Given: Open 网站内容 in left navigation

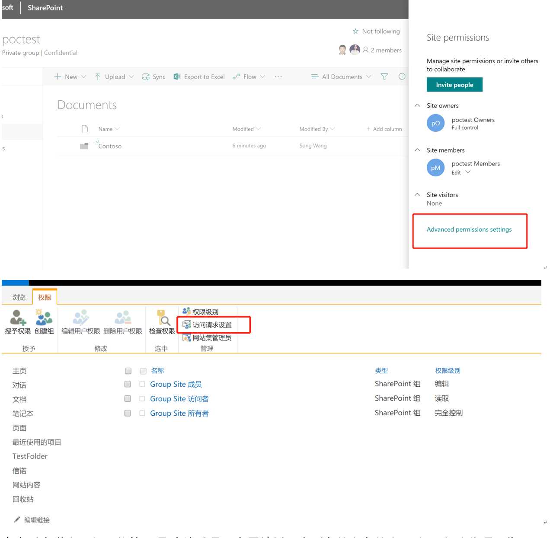Looking at the screenshot, I should [26, 485].
